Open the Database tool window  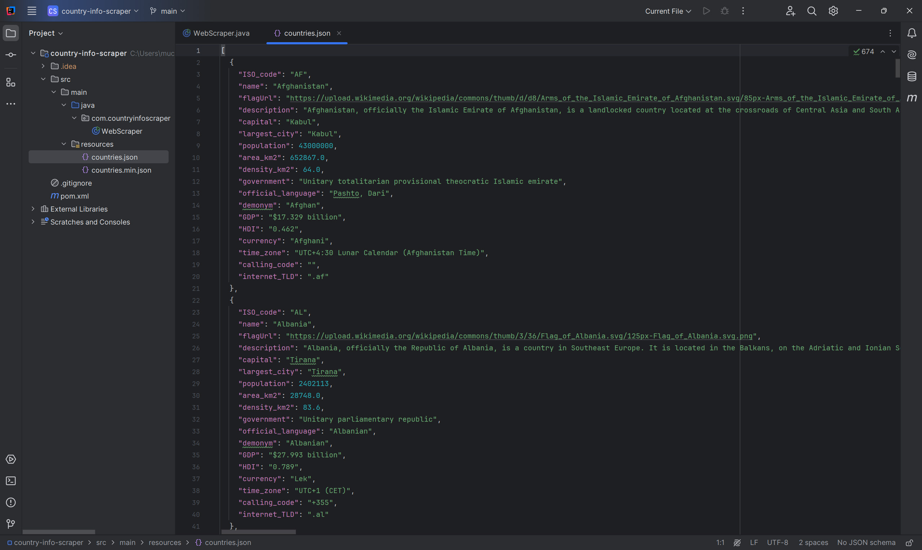click(912, 76)
